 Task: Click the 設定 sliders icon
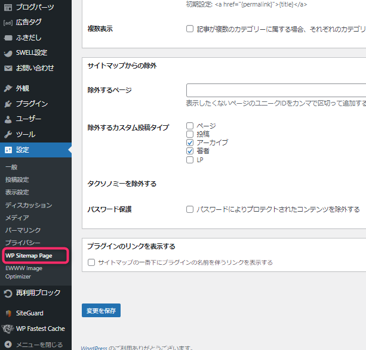[x=8, y=150]
